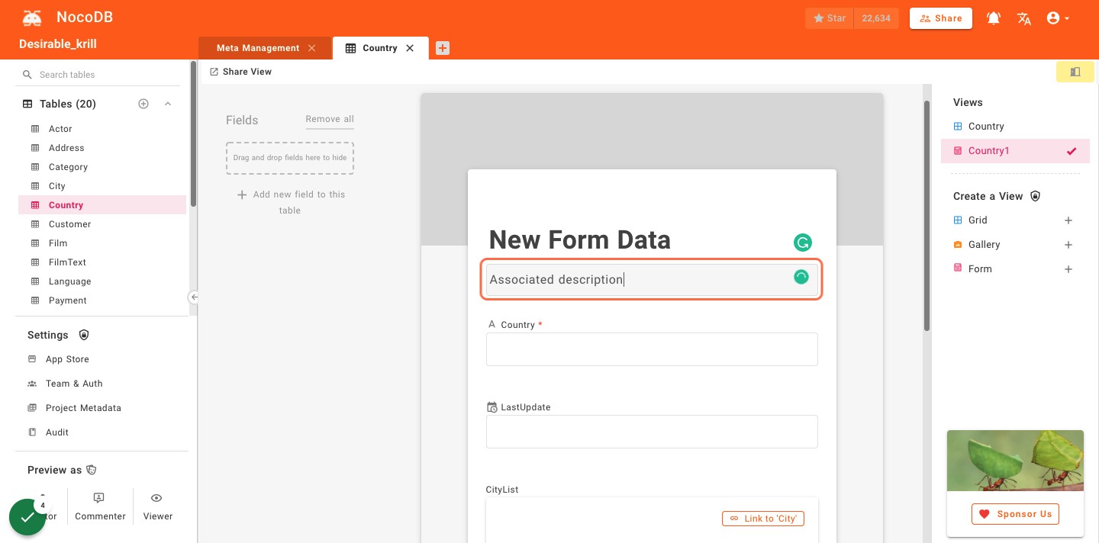Click the Create a View shield icon
The height and width of the screenshot is (543, 1099).
pyautogui.click(x=1035, y=196)
